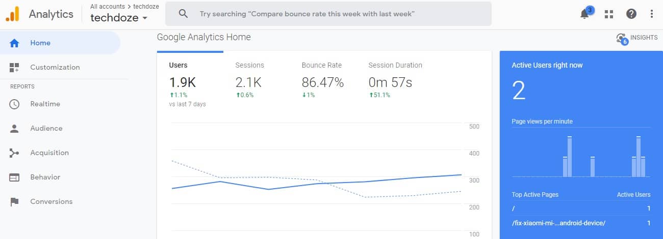This screenshot has height=239, width=663.
Task: Click the Sessions value 2.1K
Action: click(248, 82)
